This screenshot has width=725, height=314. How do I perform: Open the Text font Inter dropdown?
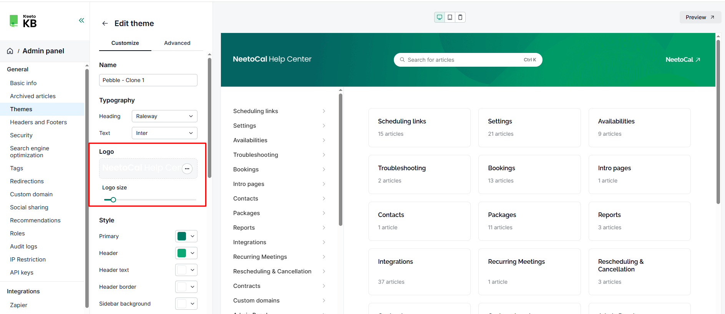tap(164, 133)
